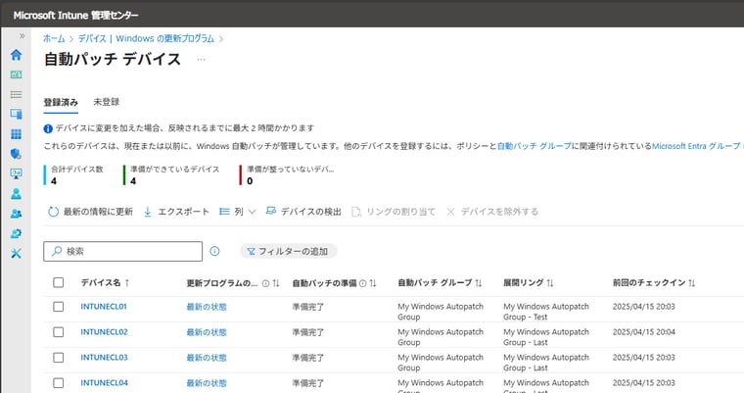Open the Groups icon in sidebar
744x393 pixels.
tap(16, 214)
